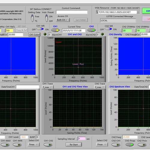The image size is (150, 150).
Task: Click the Control Command input field
Action: 72,12
